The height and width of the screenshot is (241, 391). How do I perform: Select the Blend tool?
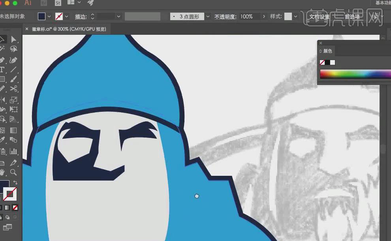tap(13, 140)
